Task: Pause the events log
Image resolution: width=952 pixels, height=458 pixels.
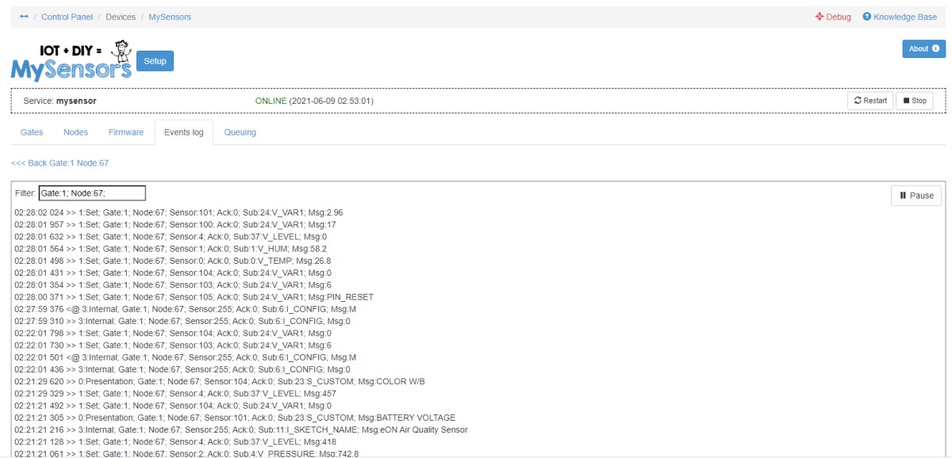Action: point(916,196)
